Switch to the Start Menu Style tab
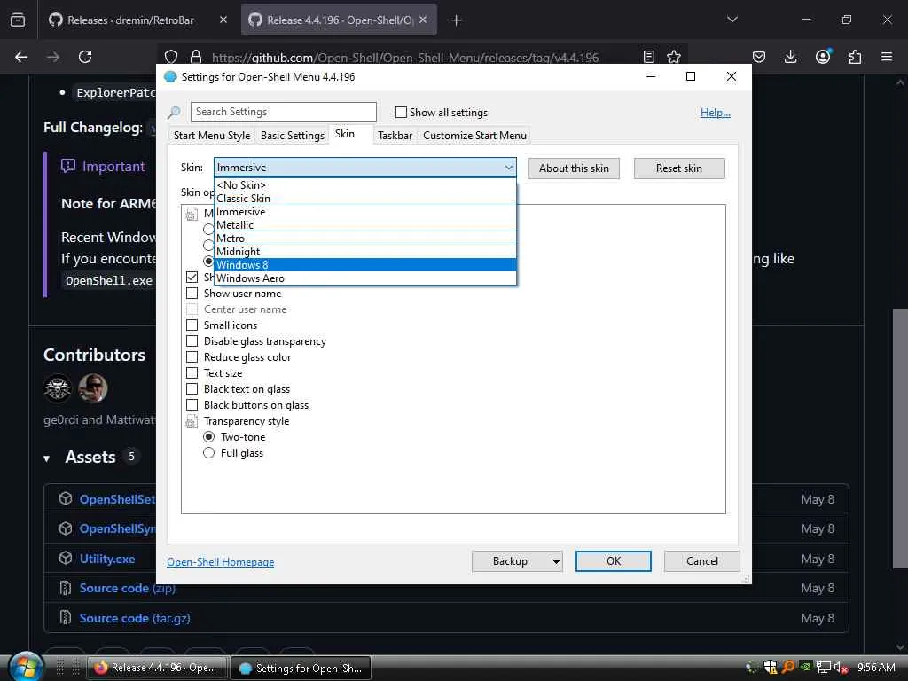 [x=212, y=135]
